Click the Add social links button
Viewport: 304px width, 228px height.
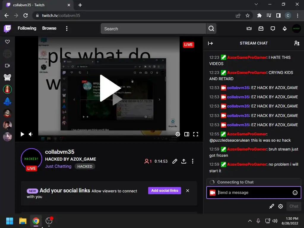click(164, 191)
